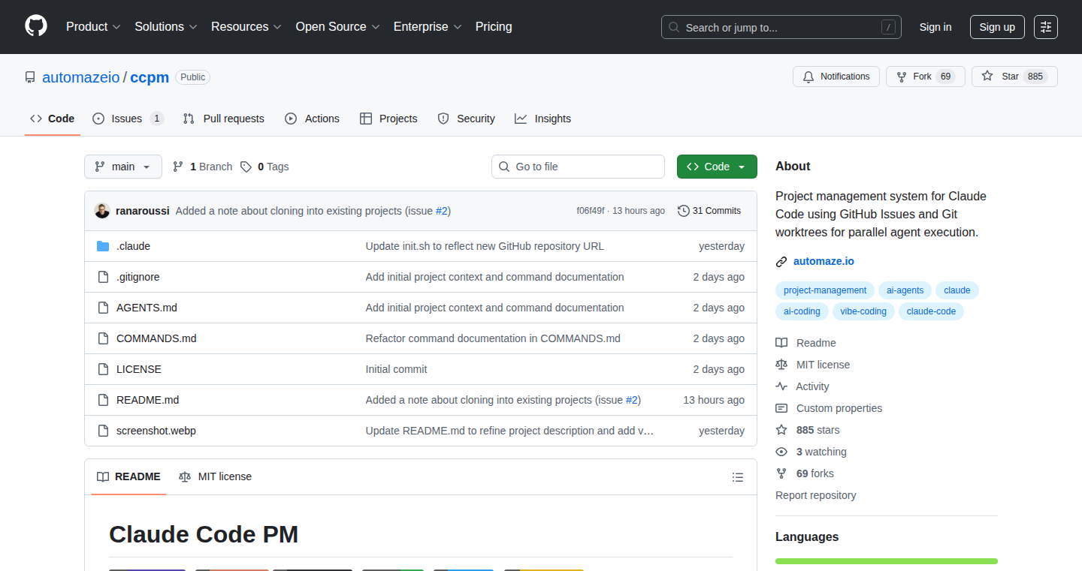Click the search magnifier icon in header
This screenshot has width=1082, height=571.
coord(674,28)
